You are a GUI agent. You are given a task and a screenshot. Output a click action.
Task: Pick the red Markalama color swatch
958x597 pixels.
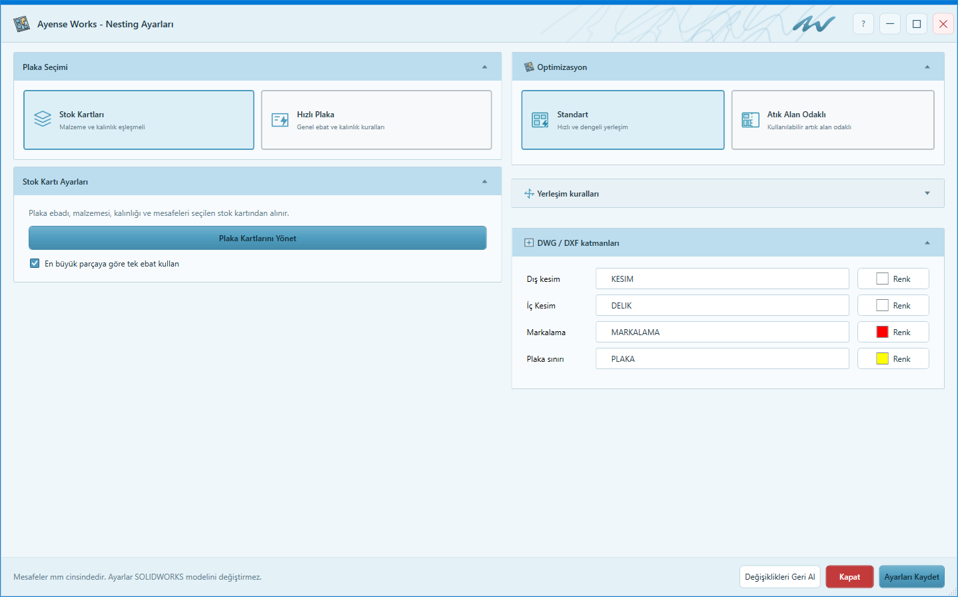[x=882, y=332]
